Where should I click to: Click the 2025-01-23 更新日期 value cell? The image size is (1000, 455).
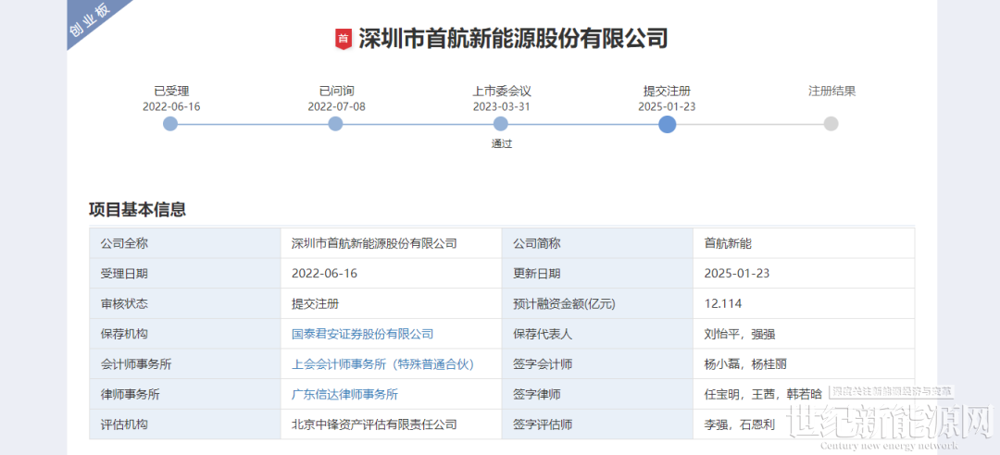(x=804, y=274)
